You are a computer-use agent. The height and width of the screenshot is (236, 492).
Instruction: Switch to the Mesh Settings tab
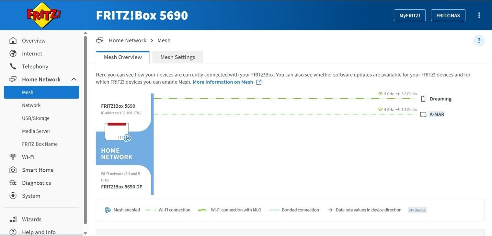[x=178, y=57]
